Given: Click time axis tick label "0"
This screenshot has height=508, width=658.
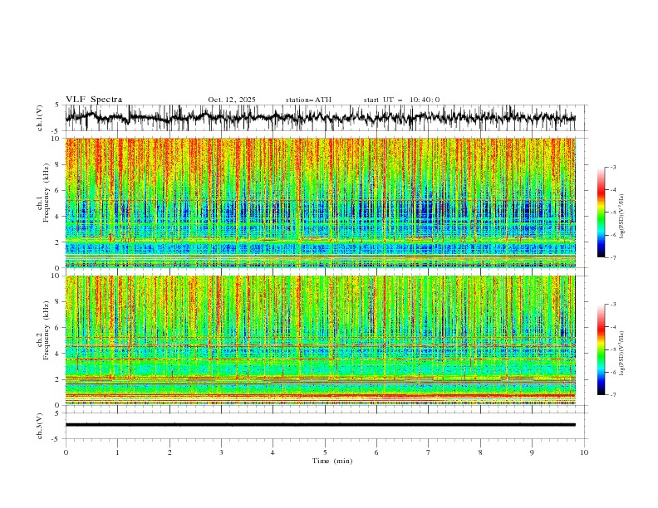Looking at the screenshot, I should point(66,452).
